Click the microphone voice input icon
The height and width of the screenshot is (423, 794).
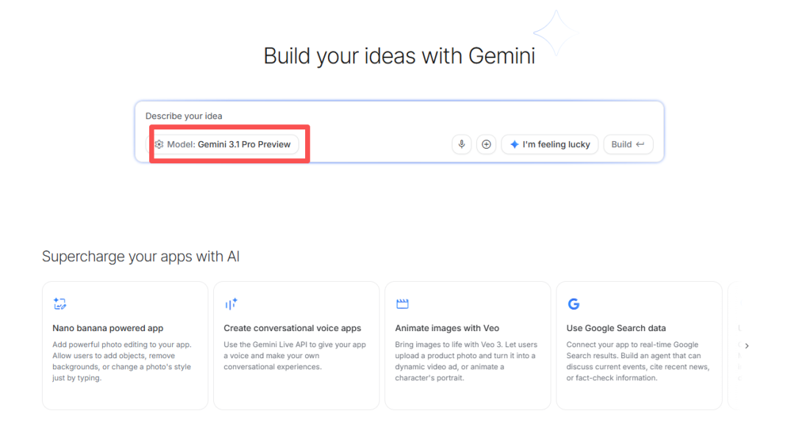point(462,144)
